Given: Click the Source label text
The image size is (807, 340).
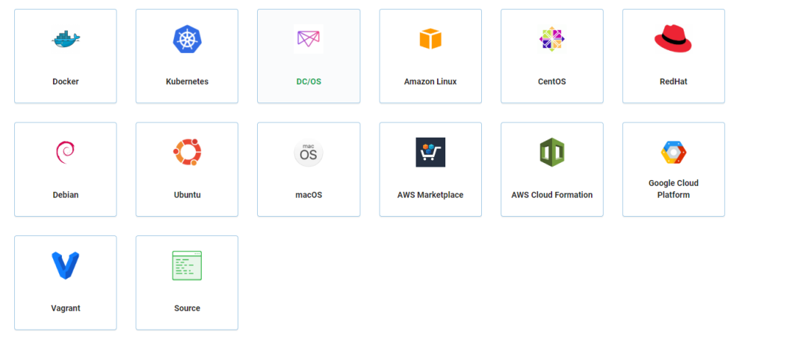Looking at the screenshot, I should pyautogui.click(x=187, y=308).
